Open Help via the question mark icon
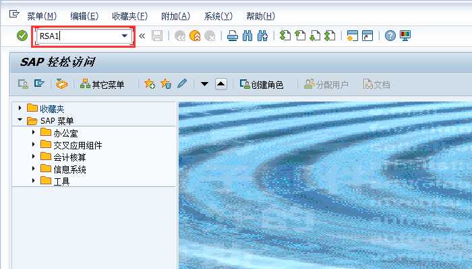Image resolution: width=472 pixels, height=269 pixels. pos(390,36)
